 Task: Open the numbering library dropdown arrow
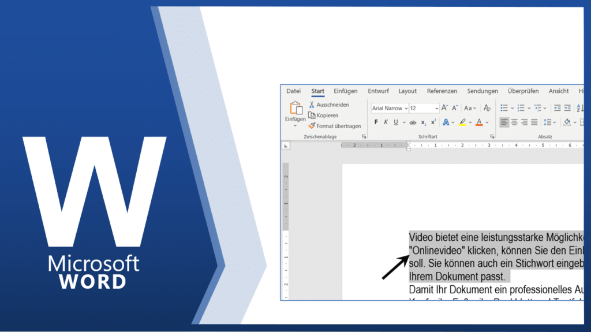[x=529, y=109]
